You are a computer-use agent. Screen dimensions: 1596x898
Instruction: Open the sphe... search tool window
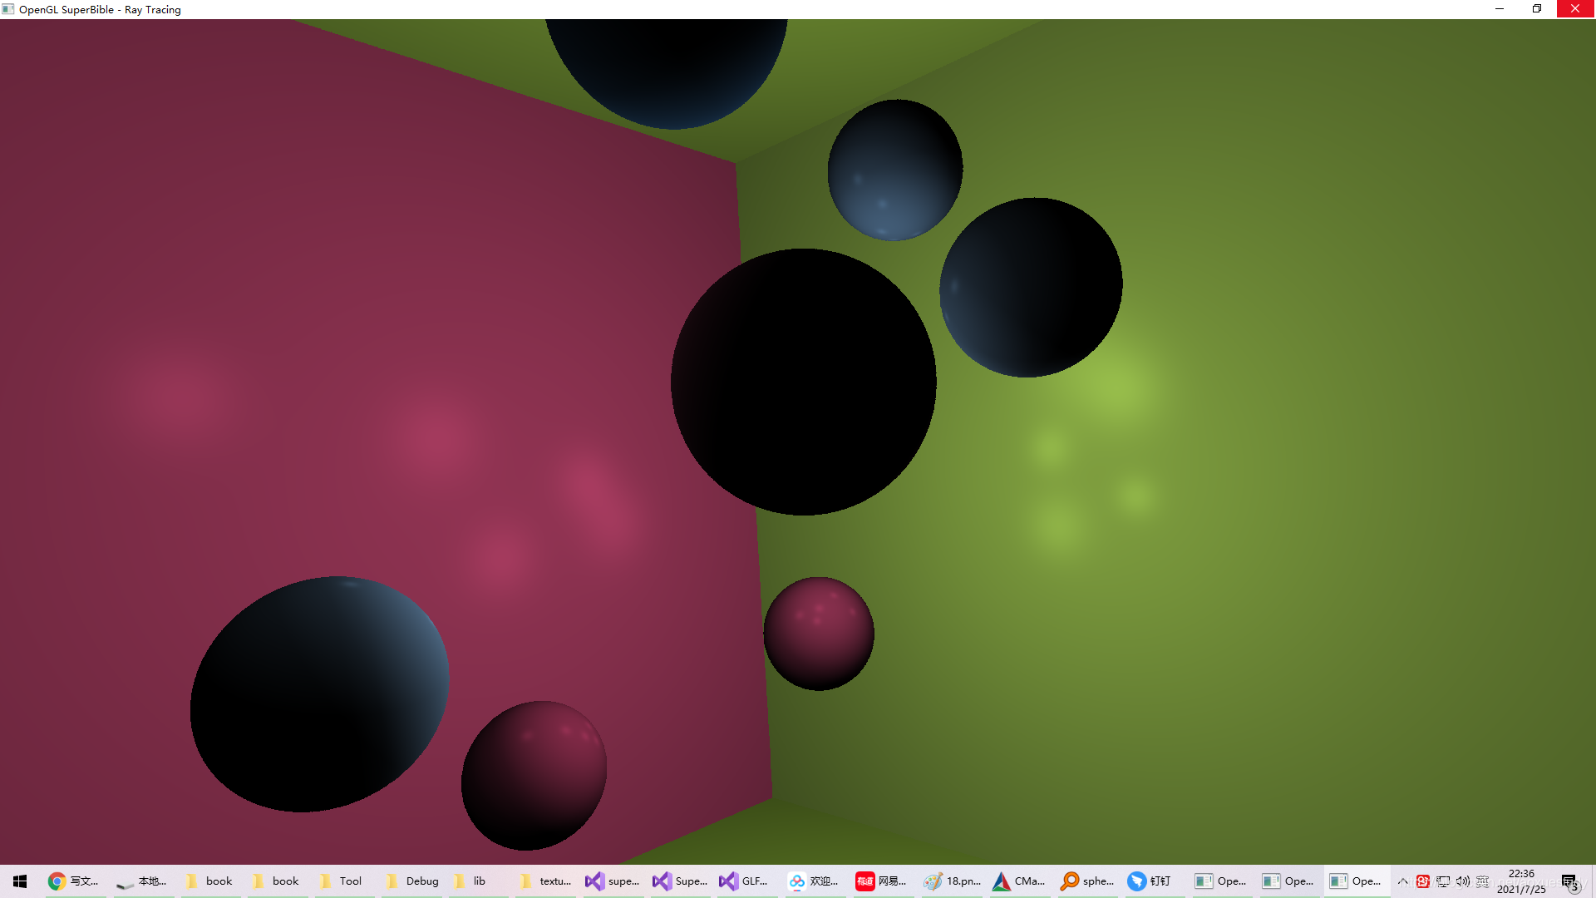pyautogui.click(x=1087, y=881)
